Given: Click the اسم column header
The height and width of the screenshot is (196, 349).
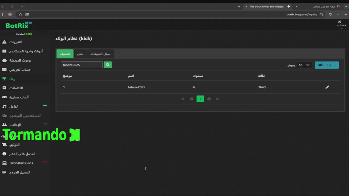Looking at the screenshot, I should point(131,76).
